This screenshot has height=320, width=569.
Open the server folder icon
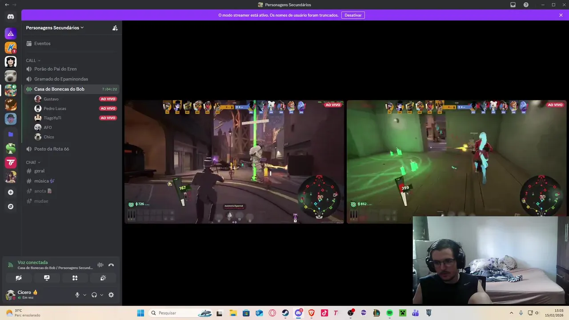pos(11,134)
